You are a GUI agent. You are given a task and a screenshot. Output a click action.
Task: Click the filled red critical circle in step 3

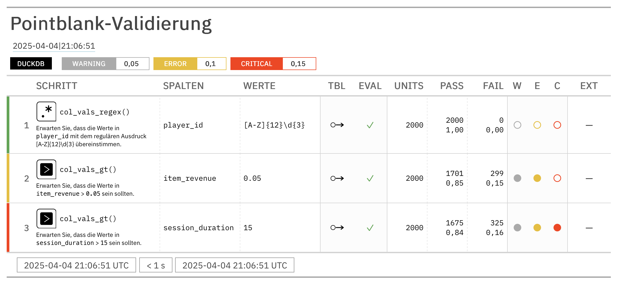point(557,228)
